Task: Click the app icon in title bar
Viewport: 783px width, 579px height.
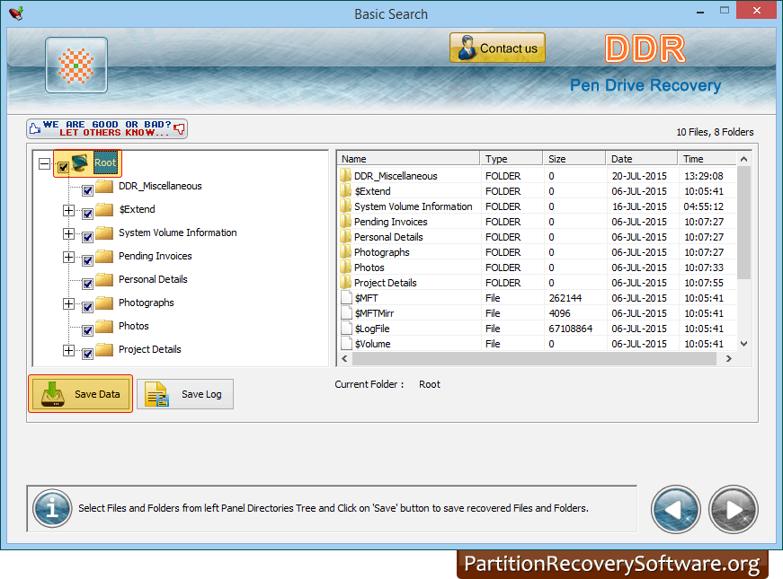Action: point(16,13)
